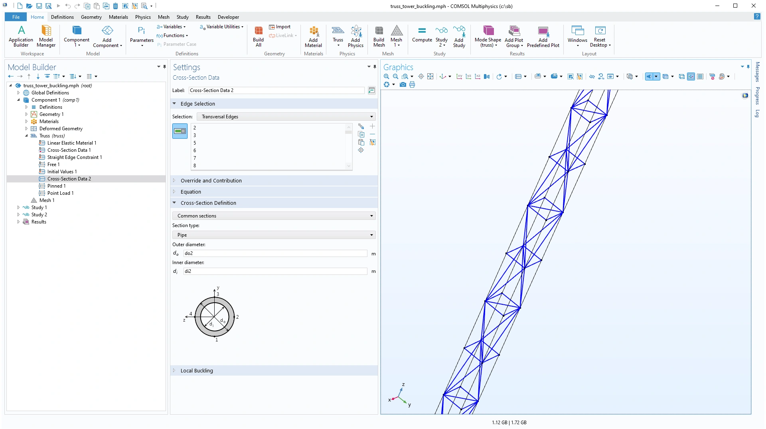Open the Section type Pipe dropdown
Viewport: 766px width, 429px height.
tap(274, 235)
